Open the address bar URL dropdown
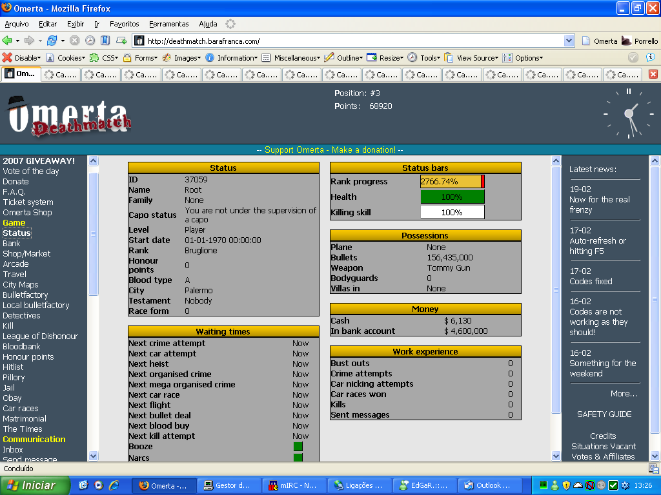This screenshot has width=661, height=495. 569,41
